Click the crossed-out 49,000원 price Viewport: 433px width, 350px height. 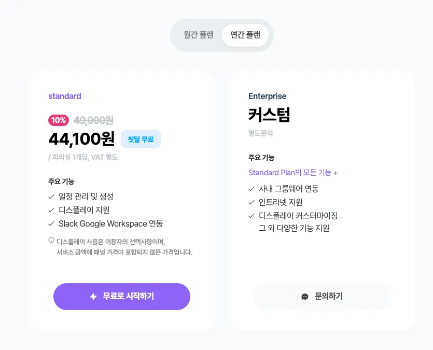(x=93, y=120)
